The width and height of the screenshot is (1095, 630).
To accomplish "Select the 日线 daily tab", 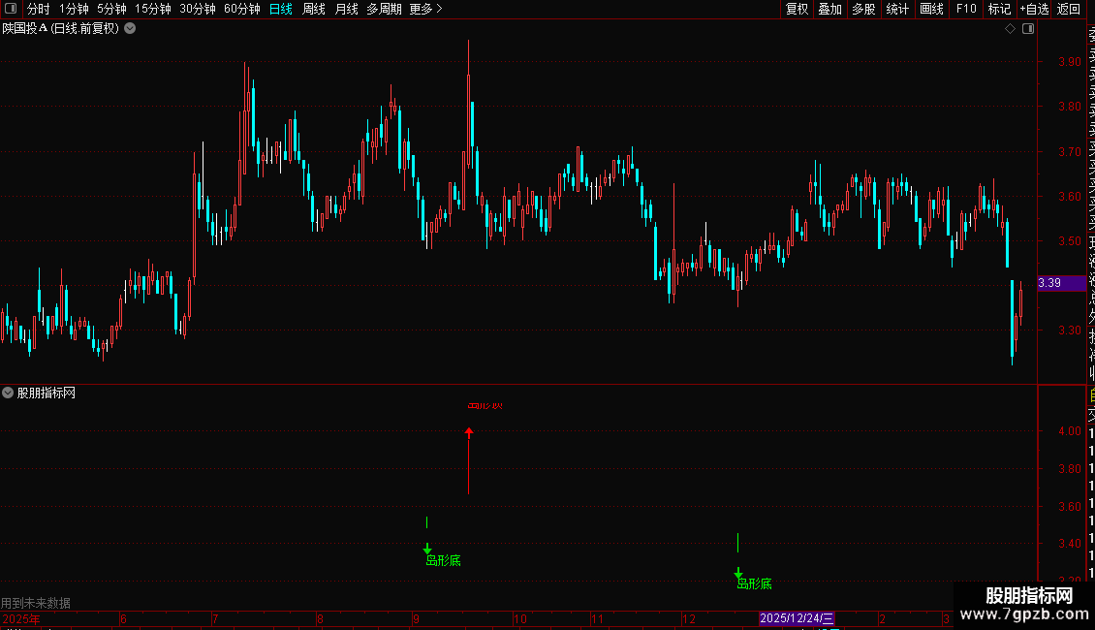I will pos(281,9).
